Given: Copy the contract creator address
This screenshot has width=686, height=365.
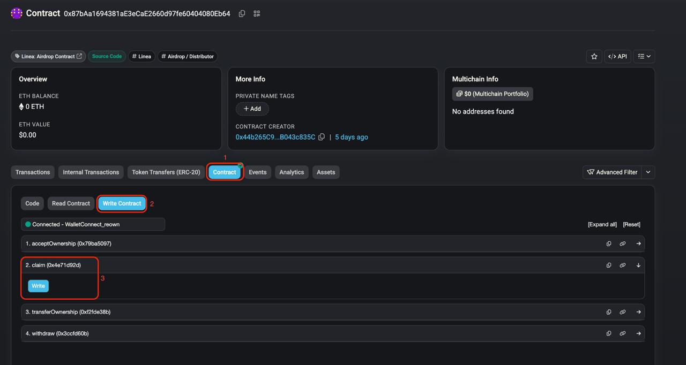Looking at the screenshot, I should [322, 137].
